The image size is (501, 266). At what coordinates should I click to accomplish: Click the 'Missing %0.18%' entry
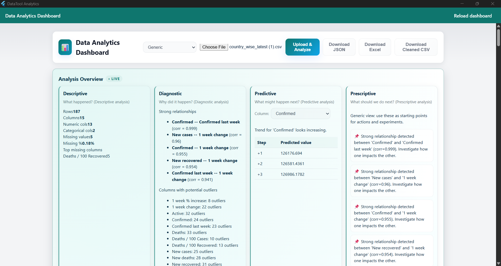(79, 143)
